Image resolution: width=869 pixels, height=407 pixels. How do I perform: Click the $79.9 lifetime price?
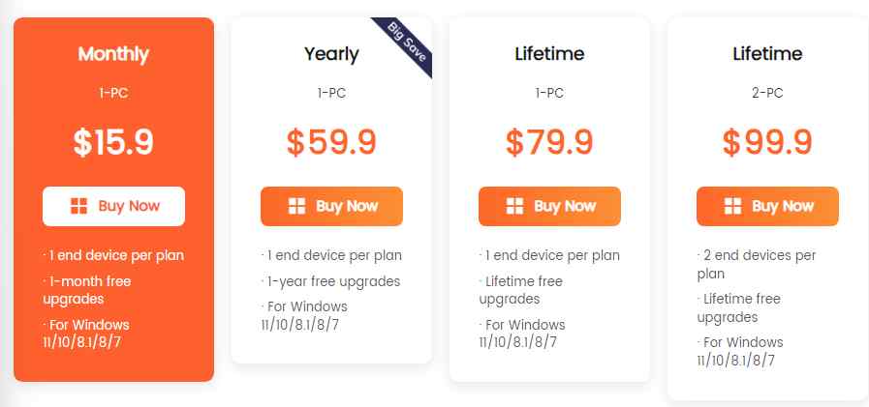[549, 142]
